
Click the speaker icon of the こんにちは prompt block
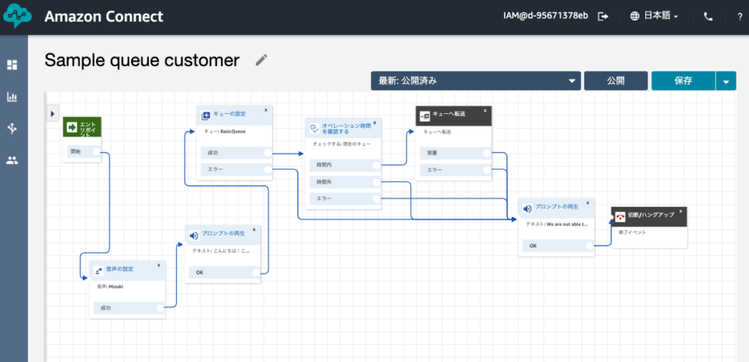point(193,236)
